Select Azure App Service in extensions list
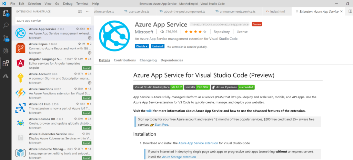Viewport: 353px width, 160px height. point(53,33)
